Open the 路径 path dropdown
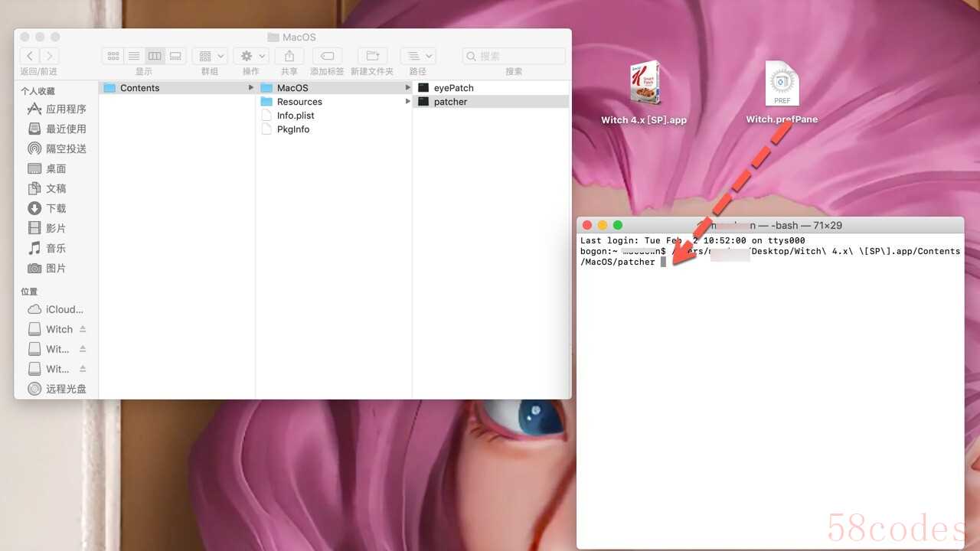Viewport: 980px width, 551px height. pyautogui.click(x=418, y=56)
